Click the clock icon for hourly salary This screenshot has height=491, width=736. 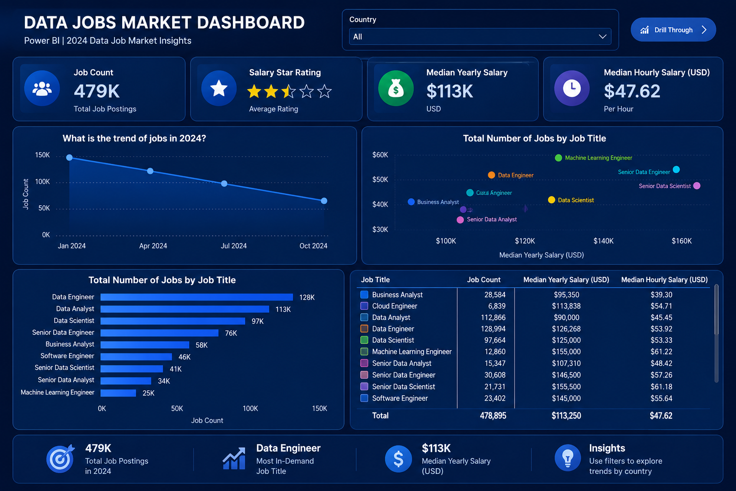(572, 88)
